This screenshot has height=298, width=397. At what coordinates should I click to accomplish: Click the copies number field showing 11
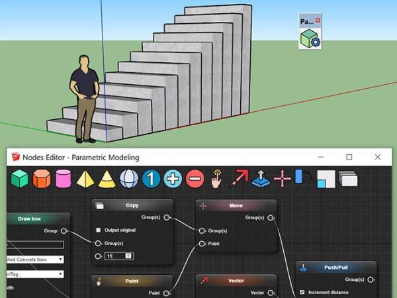(118, 256)
